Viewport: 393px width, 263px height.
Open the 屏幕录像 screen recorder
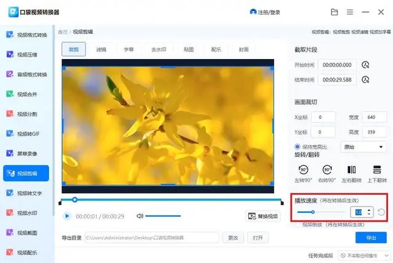click(x=22, y=154)
